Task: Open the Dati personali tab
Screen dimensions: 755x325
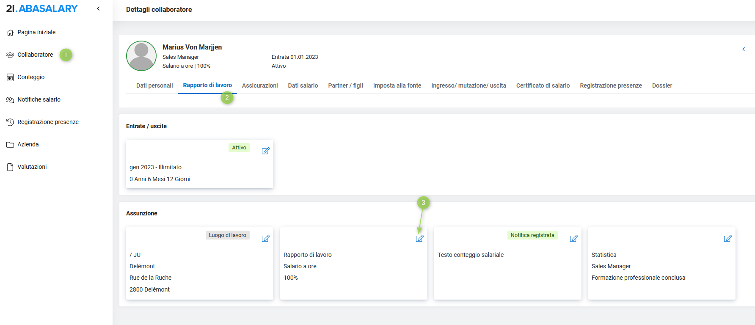Action: click(154, 85)
